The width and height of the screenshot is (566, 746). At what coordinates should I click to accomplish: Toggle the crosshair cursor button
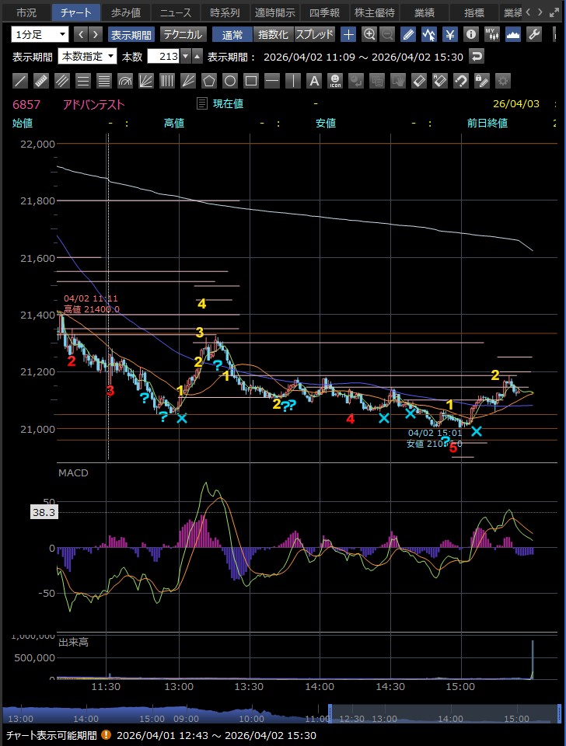(x=349, y=34)
